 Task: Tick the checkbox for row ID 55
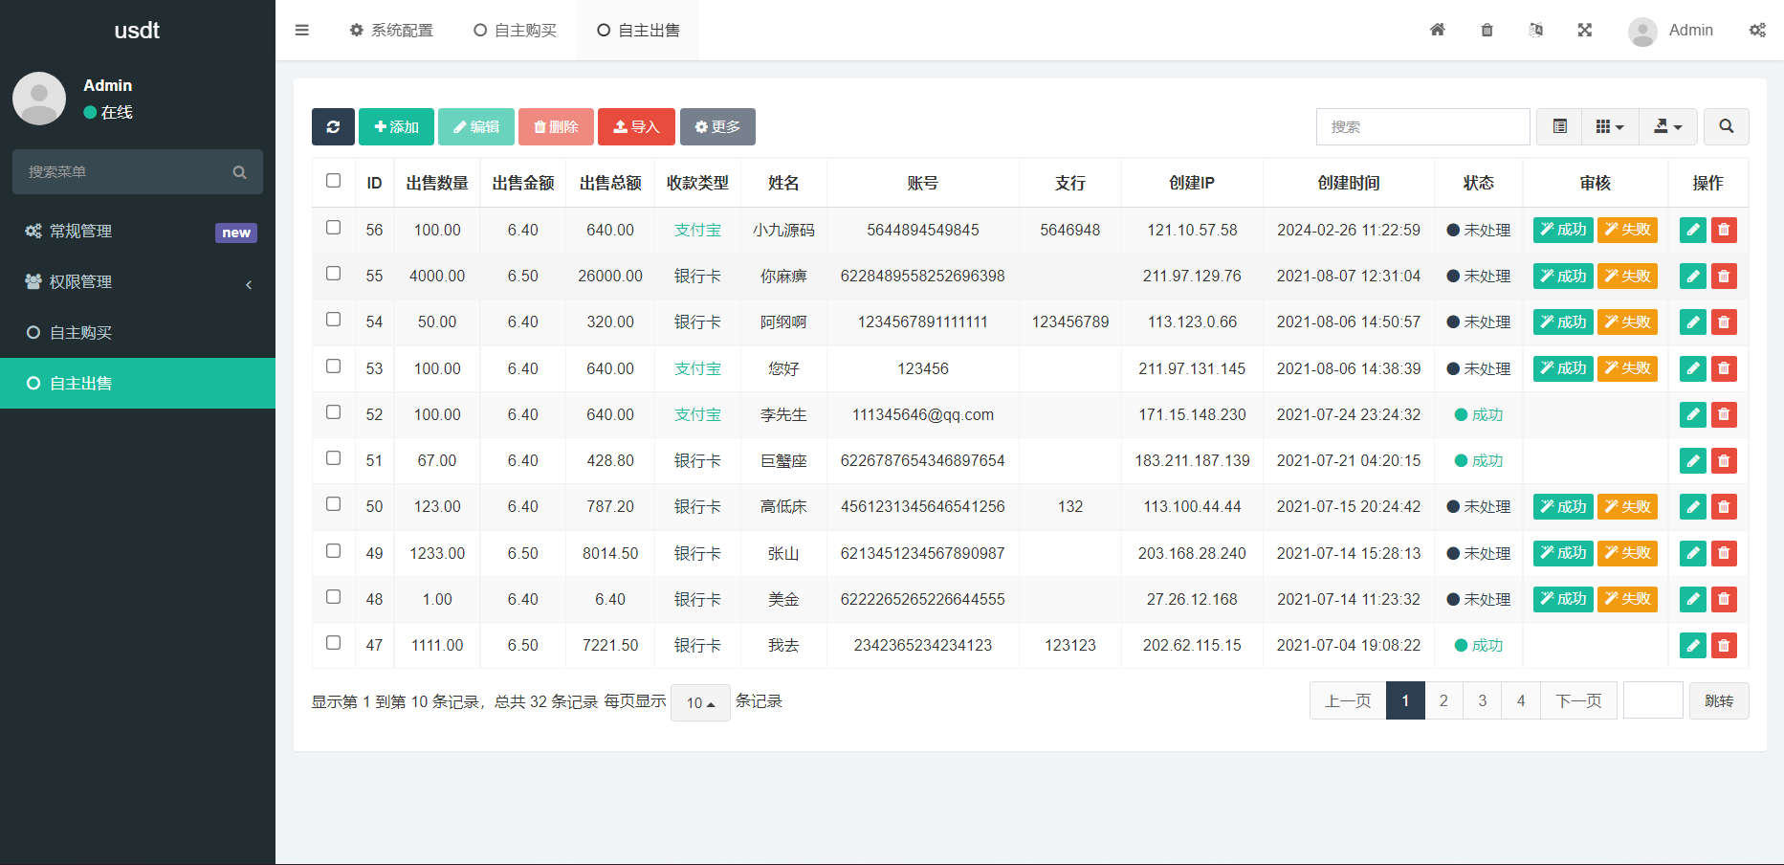[333, 273]
